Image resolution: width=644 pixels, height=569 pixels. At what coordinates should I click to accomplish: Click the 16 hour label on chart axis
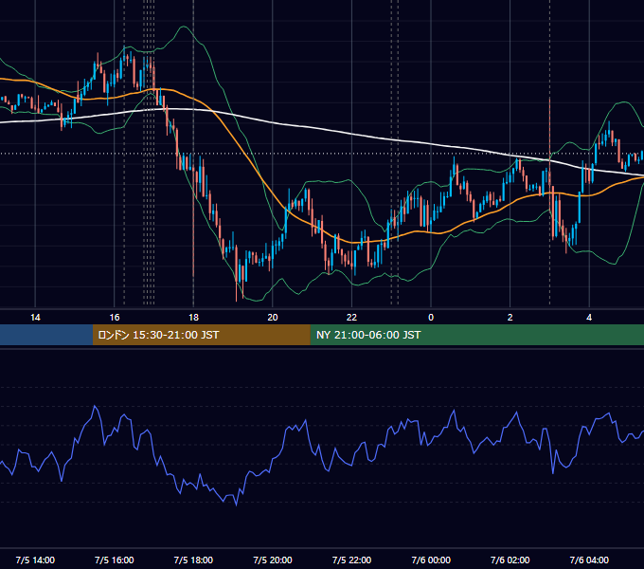tap(115, 318)
